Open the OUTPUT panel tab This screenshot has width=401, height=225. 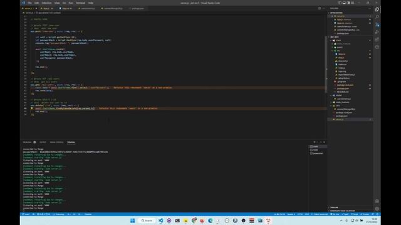pos(43,142)
